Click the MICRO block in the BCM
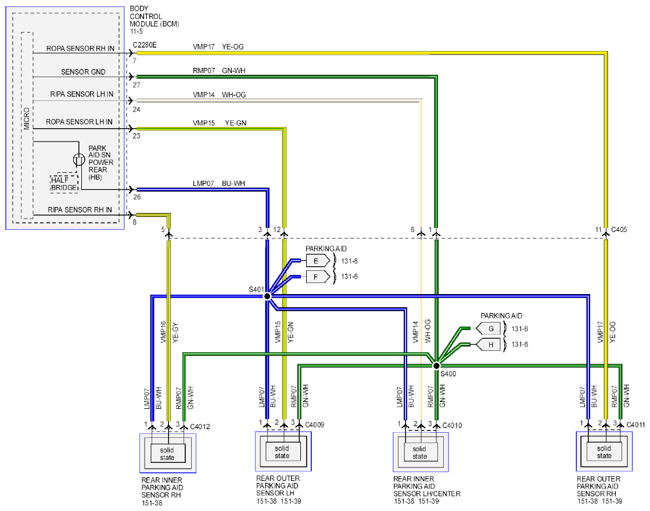 27,125
